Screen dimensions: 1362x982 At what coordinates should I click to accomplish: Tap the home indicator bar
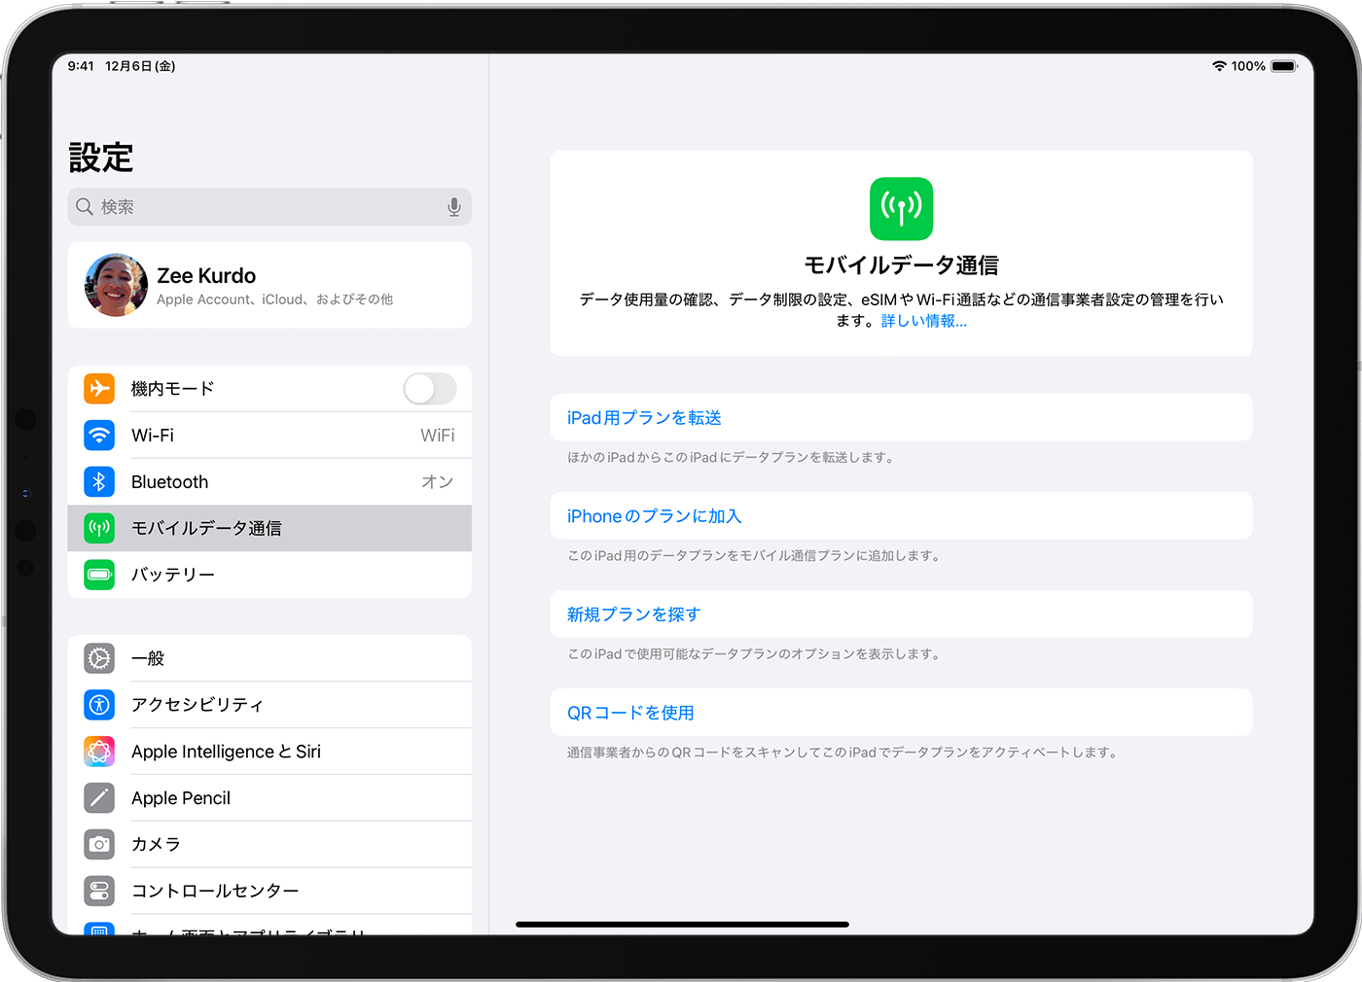tap(682, 924)
